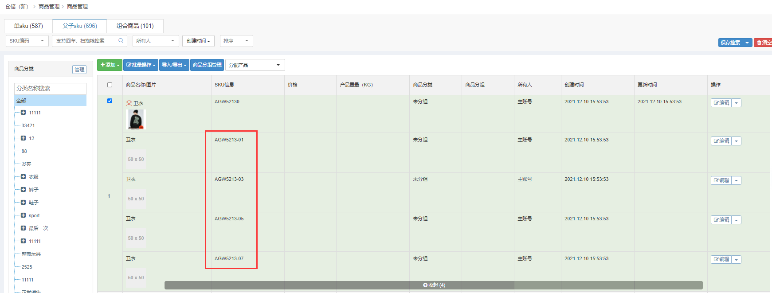Click the 商品分组管理 button
The height and width of the screenshot is (293, 772).
click(x=207, y=65)
